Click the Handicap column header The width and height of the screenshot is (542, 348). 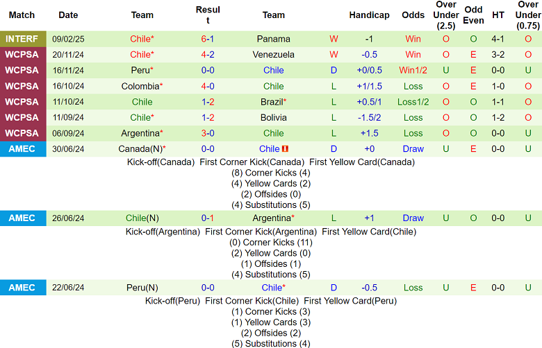[x=369, y=15]
